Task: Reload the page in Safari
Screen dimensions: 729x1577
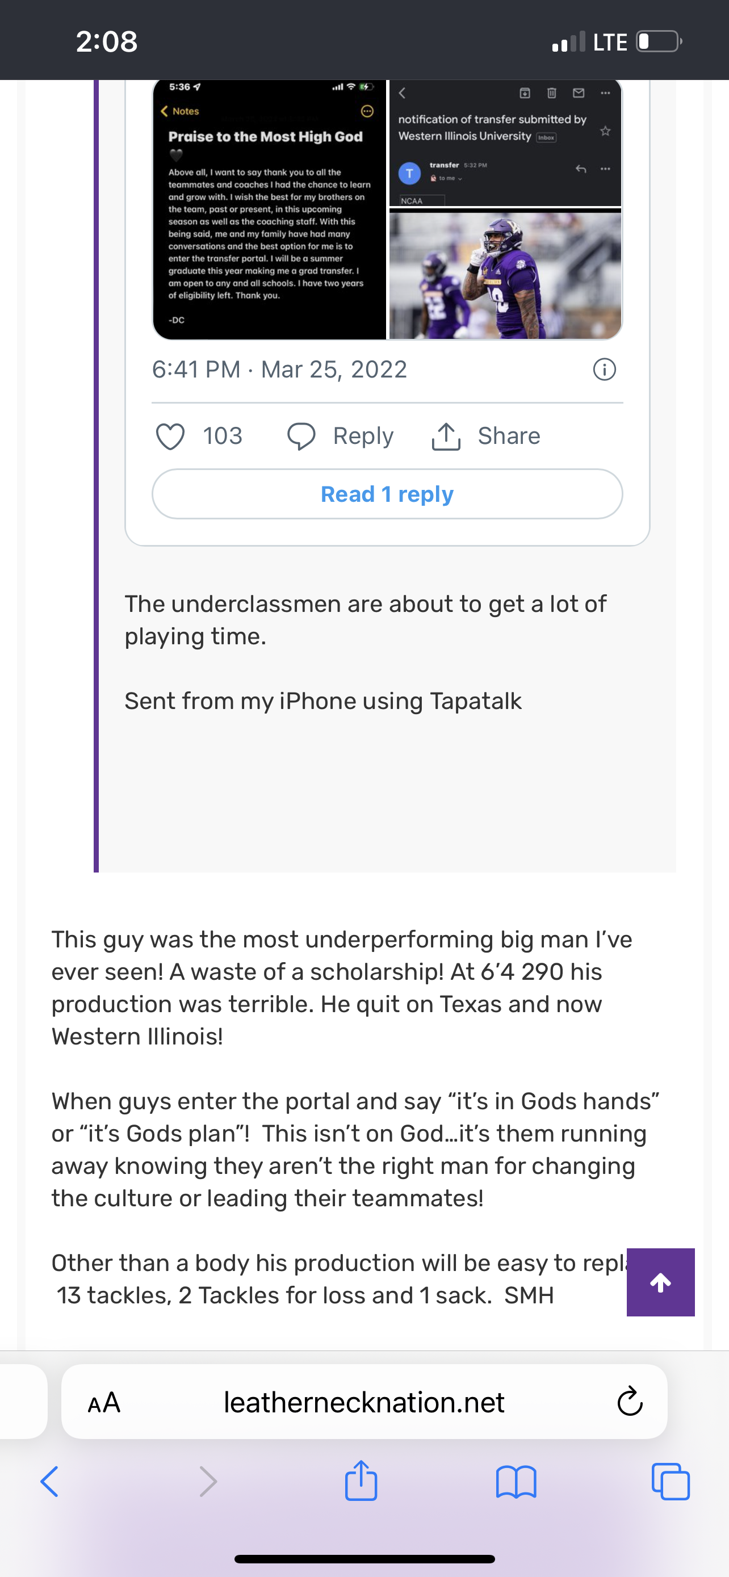Action: pyautogui.click(x=629, y=1402)
